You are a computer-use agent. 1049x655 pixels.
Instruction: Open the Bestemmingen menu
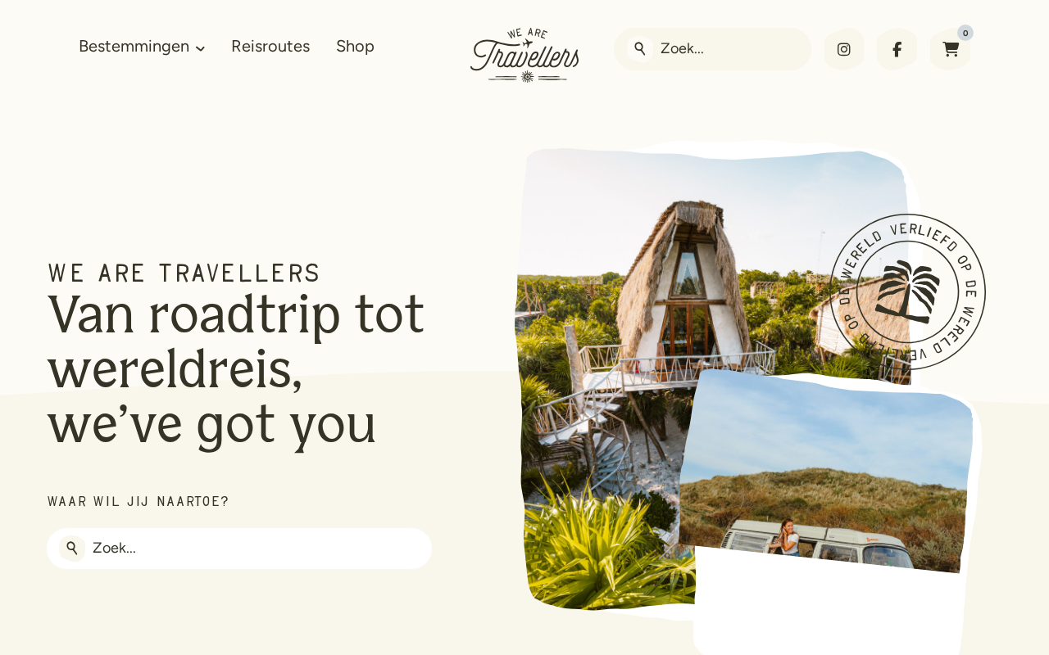click(134, 47)
